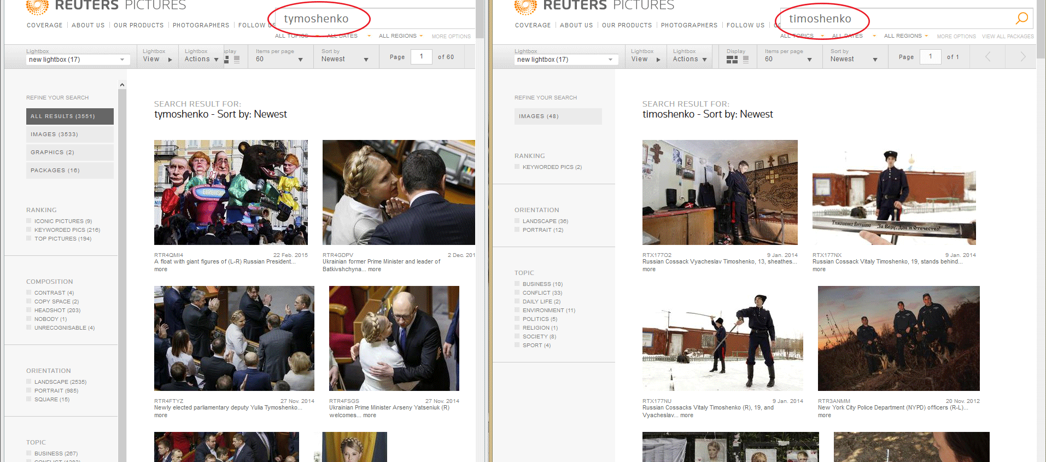Switch to grid display in timoshenko window
The width and height of the screenshot is (1046, 462).
(732, 60)
